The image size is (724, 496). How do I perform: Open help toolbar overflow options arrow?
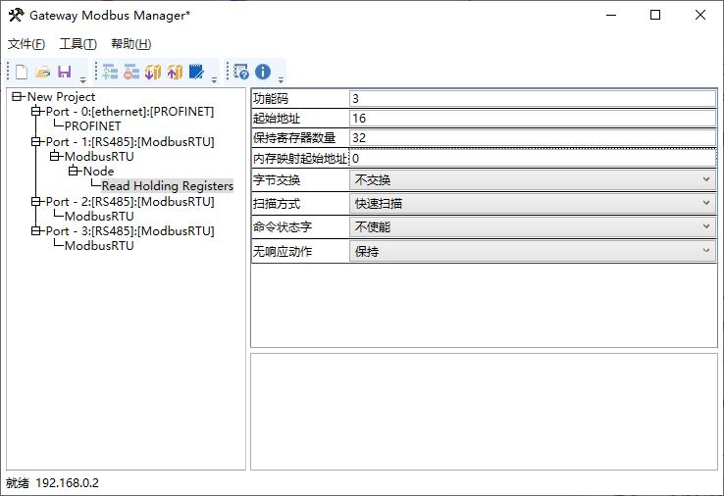tap(281, 79)
